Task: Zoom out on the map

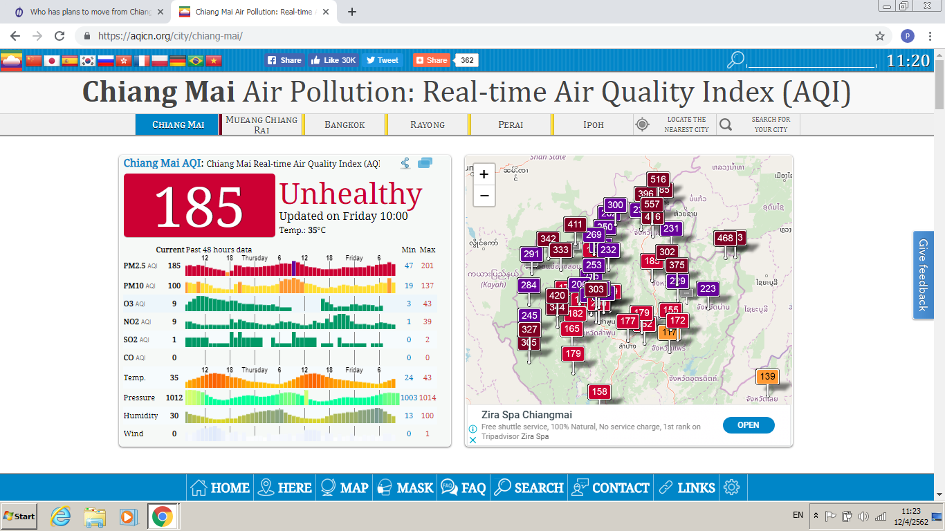Action: tap(484, 196)
